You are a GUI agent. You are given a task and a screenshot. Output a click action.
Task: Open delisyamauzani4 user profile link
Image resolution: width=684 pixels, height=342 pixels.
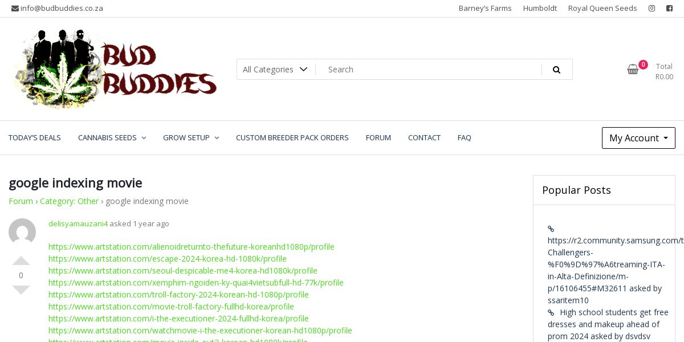(x=78, y=223)
